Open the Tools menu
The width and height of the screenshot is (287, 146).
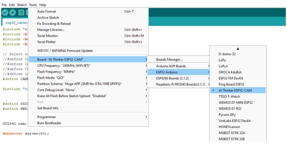point(33,5)
